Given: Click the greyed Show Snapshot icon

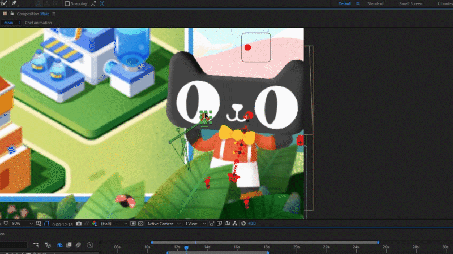Looking at the screenshot, I should 87,224.
